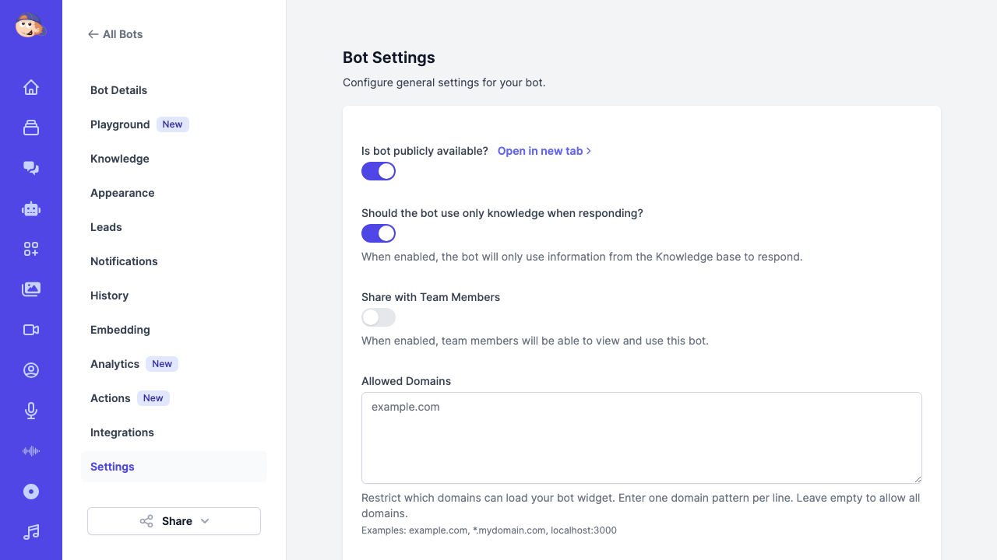Turn off knowledge-only responses toggle
Viewport: 997px width, 560px height.
point(378,233)
